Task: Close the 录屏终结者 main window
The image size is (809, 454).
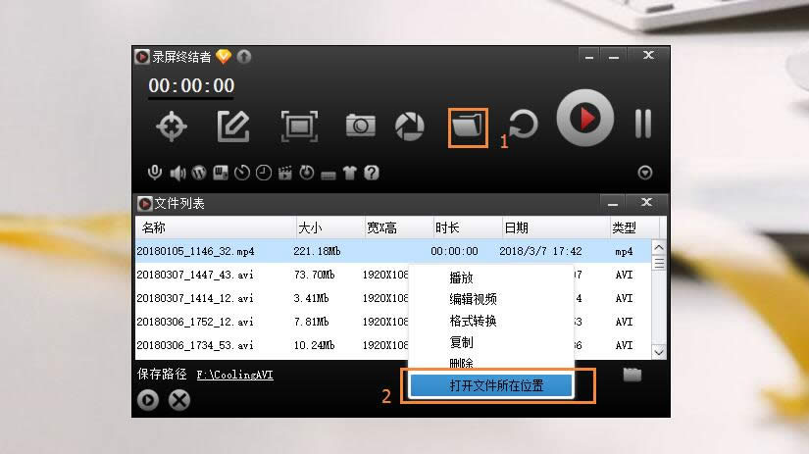Action: (648, 55)
